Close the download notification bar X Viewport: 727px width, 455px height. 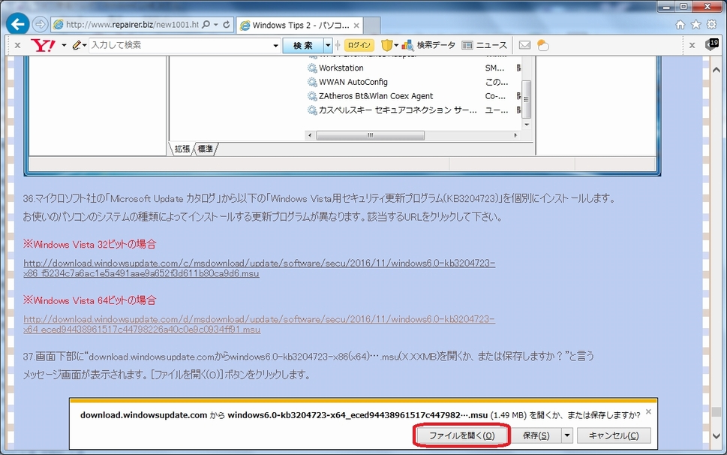tap(648, 412)
